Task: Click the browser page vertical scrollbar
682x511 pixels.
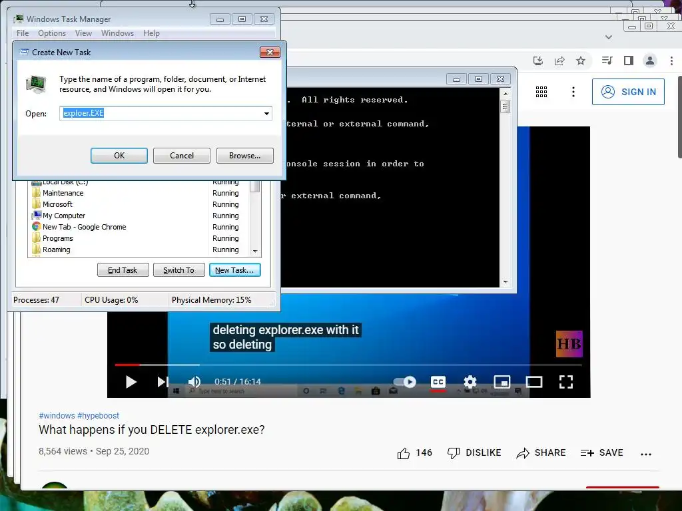Action: pyautogui.click(x=679, y=117)
